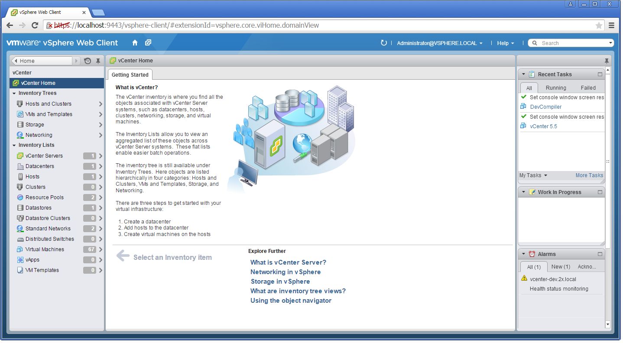The image size is (623, 343).
Task: Show All (1) alarms tab
Action: (534, 267)
